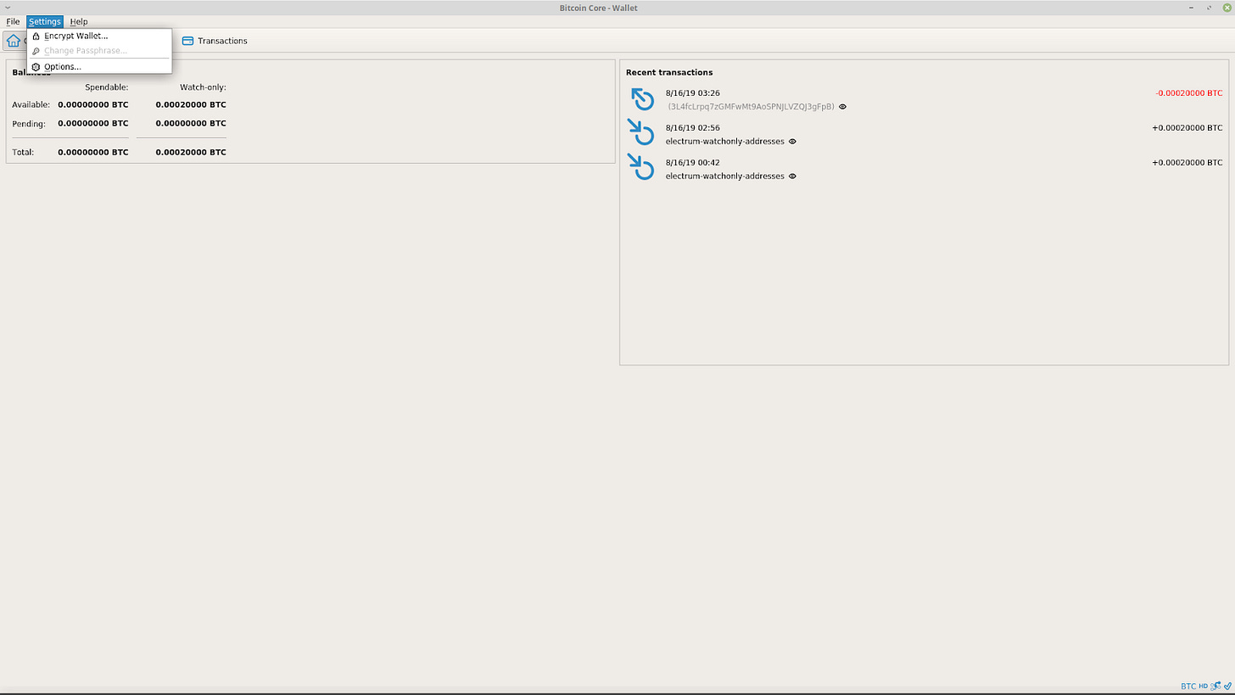This screenshot has height=695, width=1235.
Task: Click the watch-only eye on the 00:42 transaction
Action: point(793,177)
